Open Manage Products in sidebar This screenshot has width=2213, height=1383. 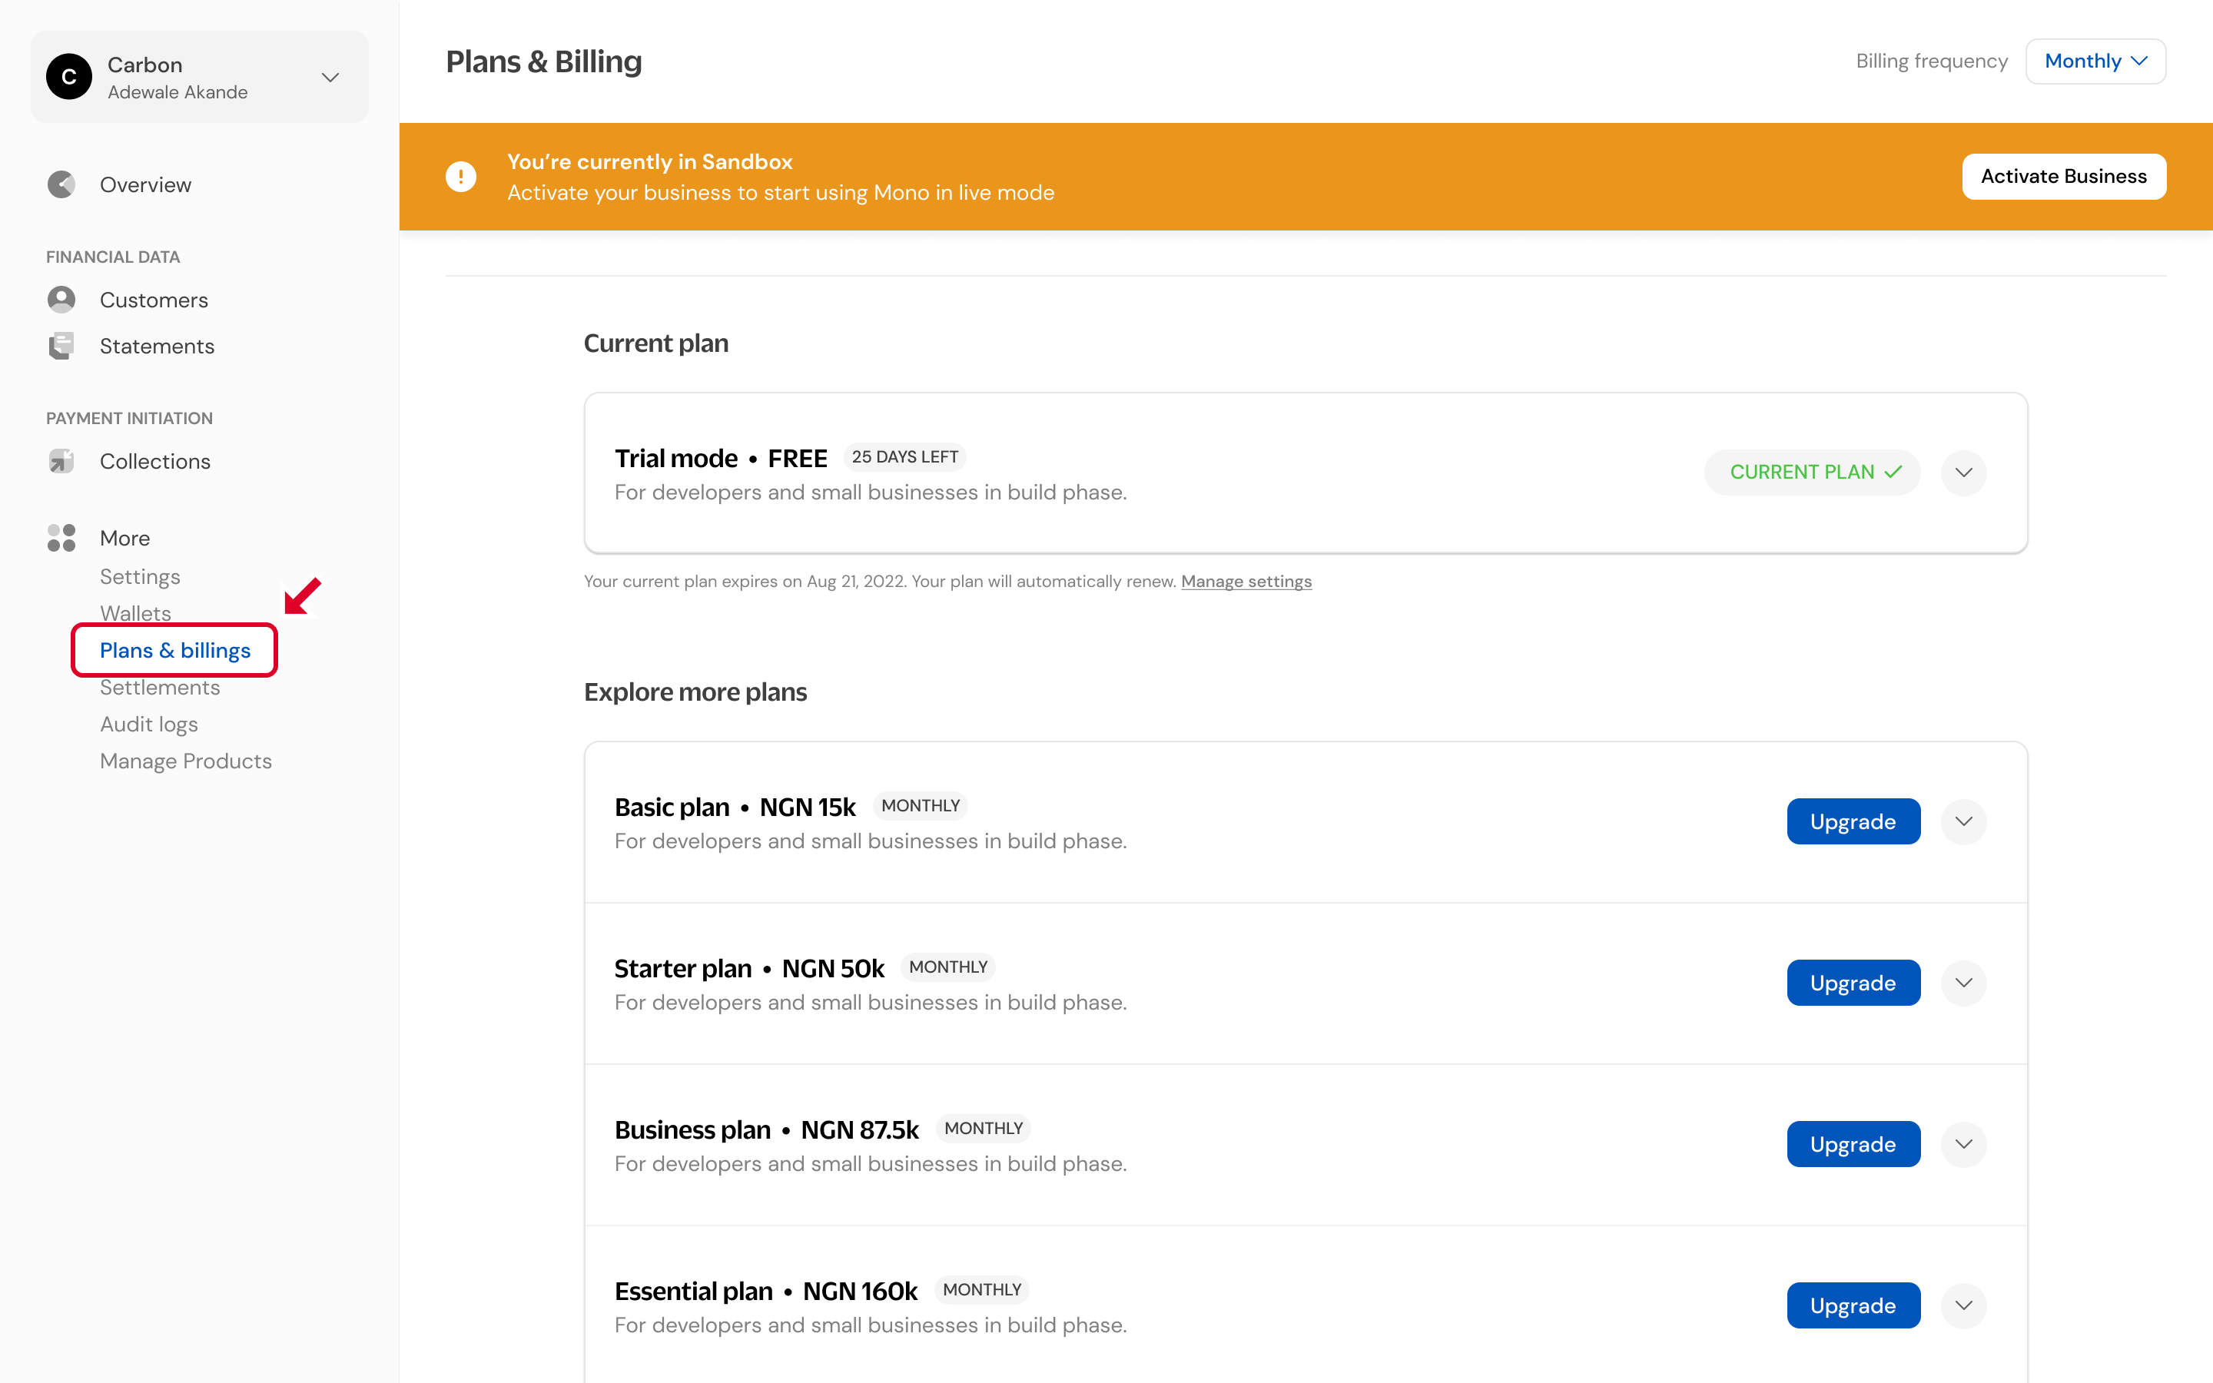pyautogui.click(x=186, y=761)
